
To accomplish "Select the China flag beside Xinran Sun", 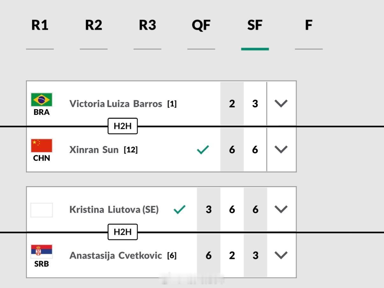I will click(42, 145).
